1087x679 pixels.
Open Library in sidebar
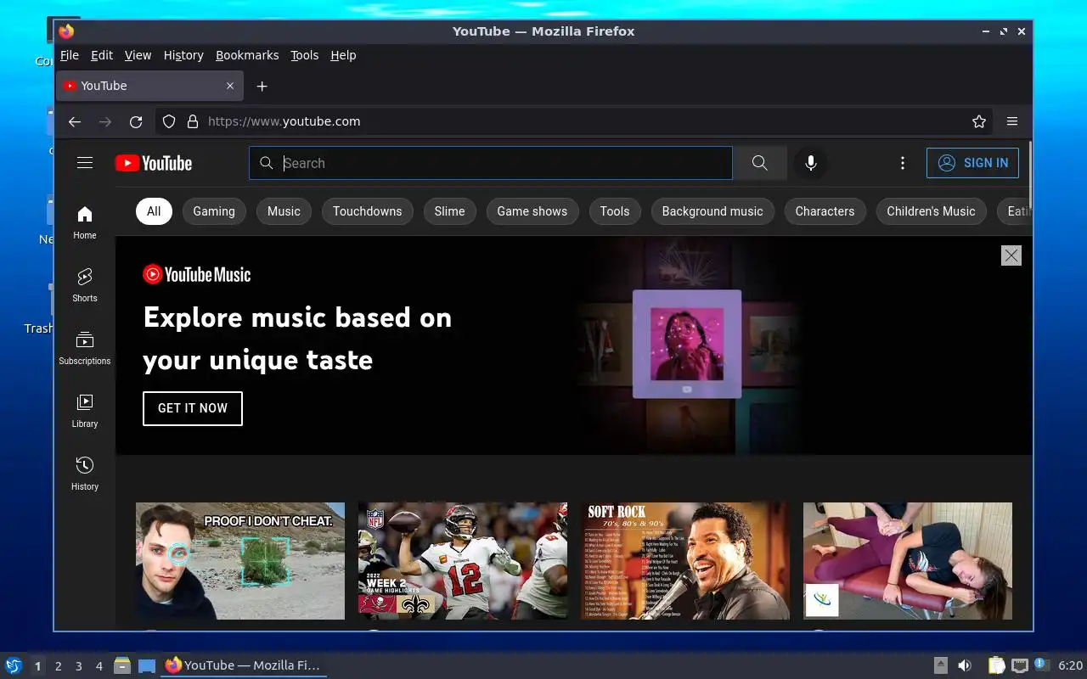click(85, 411)
